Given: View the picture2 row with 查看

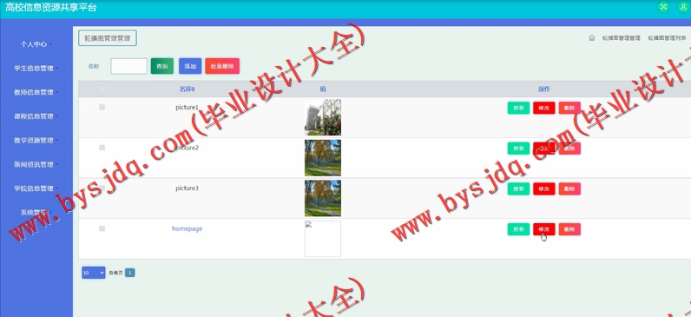Looking at the screenshot, I should tap(519, 149).
